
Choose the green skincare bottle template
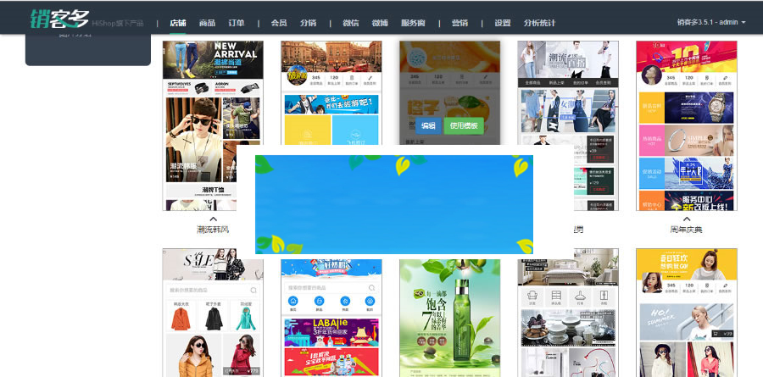[449, 312]
